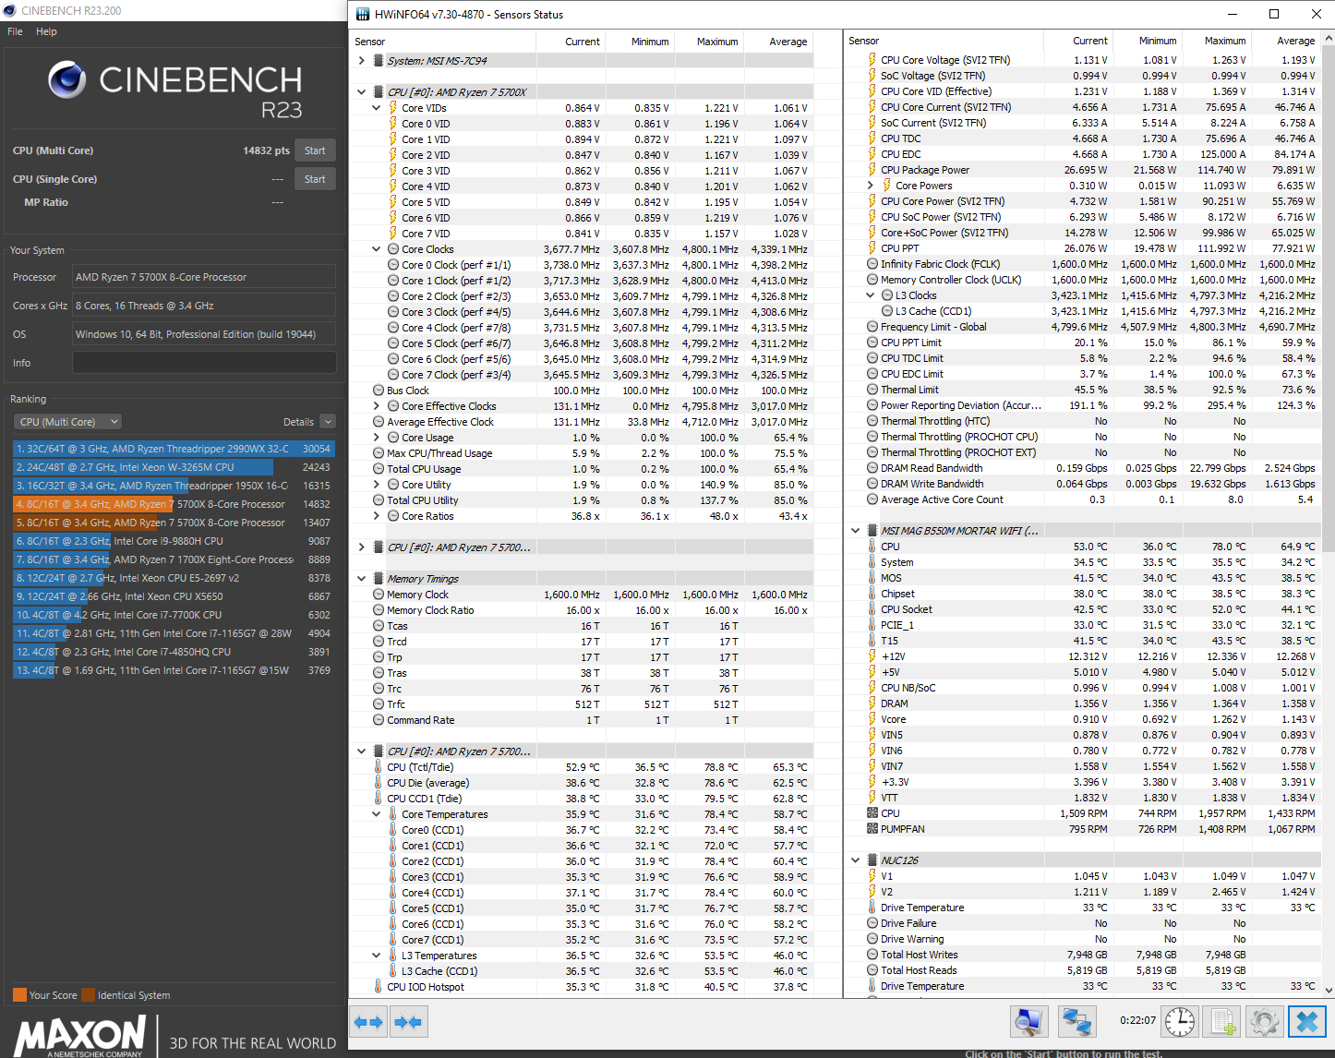Select the 'CPU IOD Hotspot' row
The image size is (1335, 1058).
pos(583,987)
